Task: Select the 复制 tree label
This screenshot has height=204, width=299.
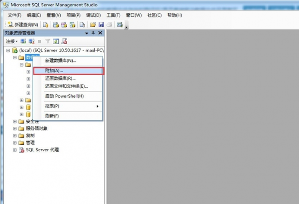Action: [30, 136]
